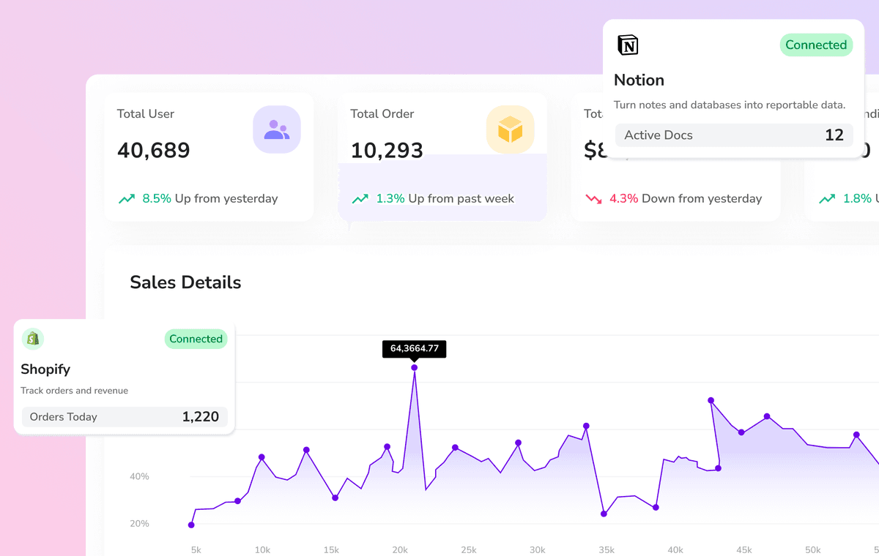This screenshot has width=879, height=556.
Task: Click 'Track orders and revenue' description
Action: click(x=74, y=391)
